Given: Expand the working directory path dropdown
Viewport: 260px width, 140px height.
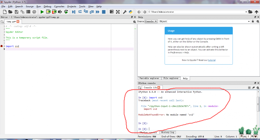Looking at the screenshot, I should click(x=246, y=12).
